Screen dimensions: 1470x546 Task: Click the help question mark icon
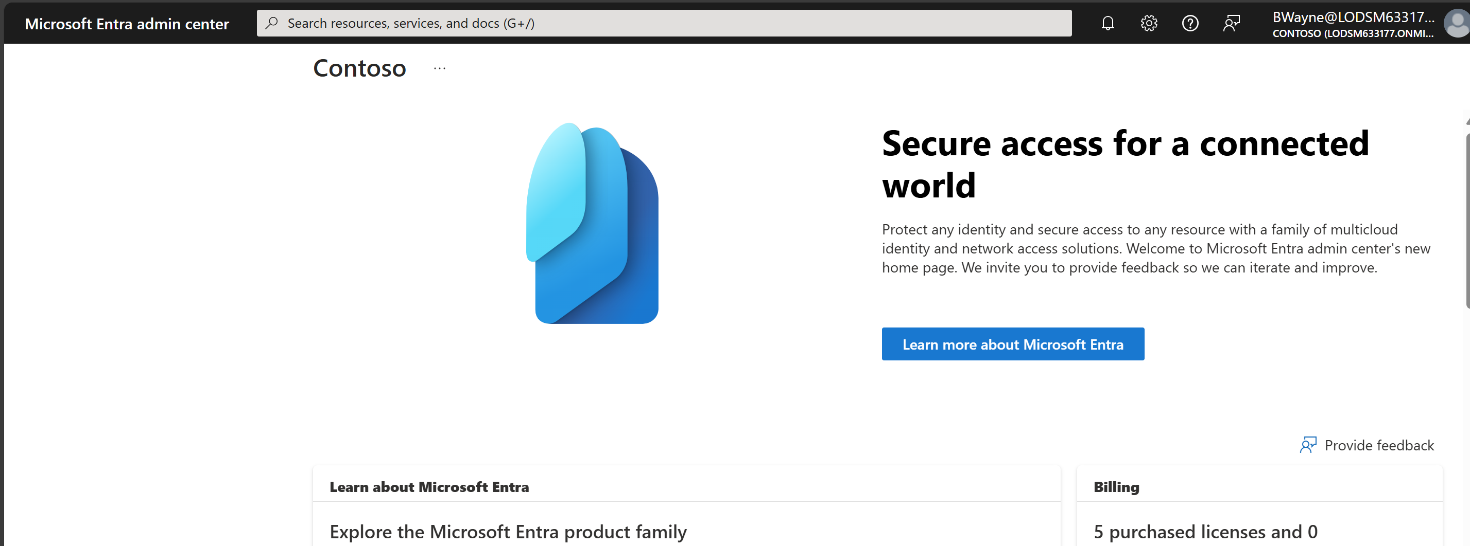click(x=1189, y=23)
